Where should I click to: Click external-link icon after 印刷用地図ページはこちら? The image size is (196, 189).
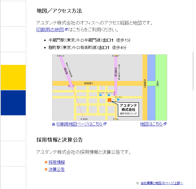[x=105, y=124]
